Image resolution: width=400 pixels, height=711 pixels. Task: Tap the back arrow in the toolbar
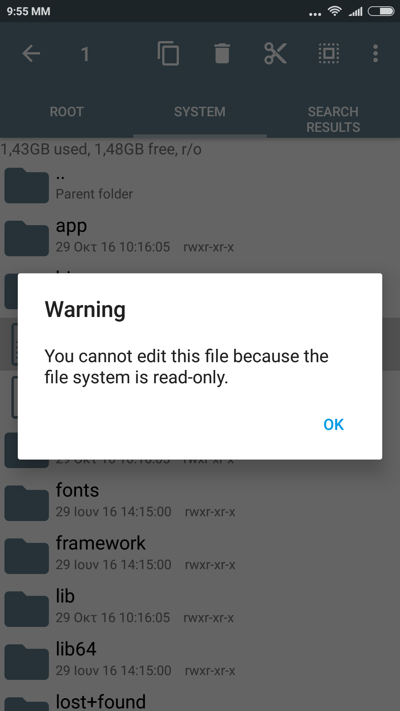[31, 54]
